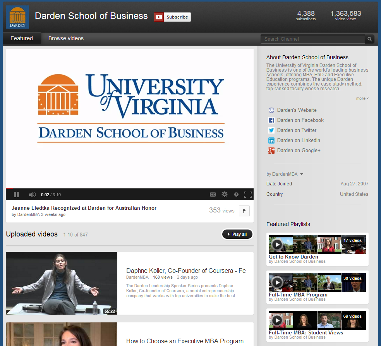Click the video progress bar

click(130, 188)
